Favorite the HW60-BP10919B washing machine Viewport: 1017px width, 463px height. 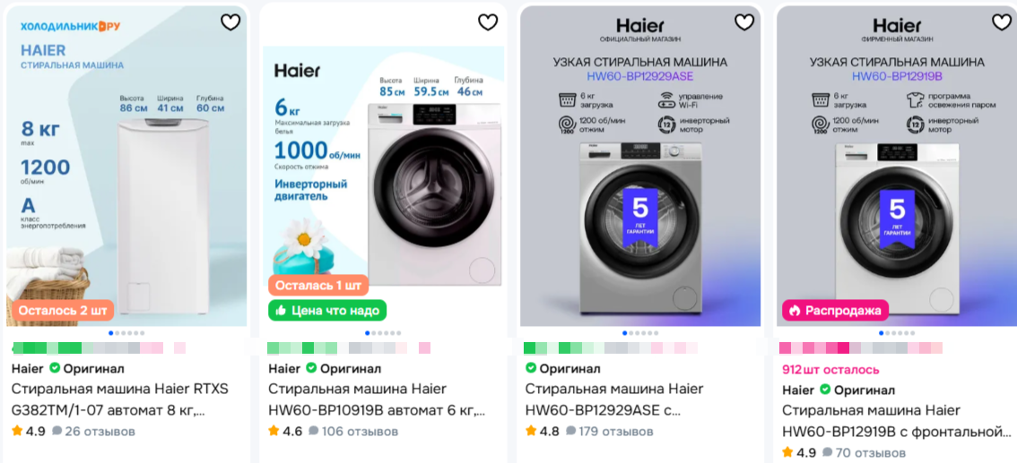coord(488,22)
